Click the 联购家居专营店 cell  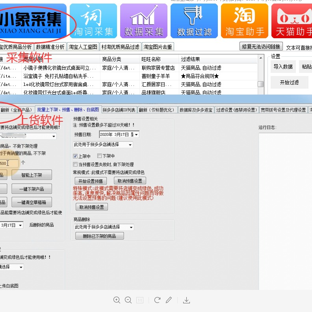(x=158, y=68)
